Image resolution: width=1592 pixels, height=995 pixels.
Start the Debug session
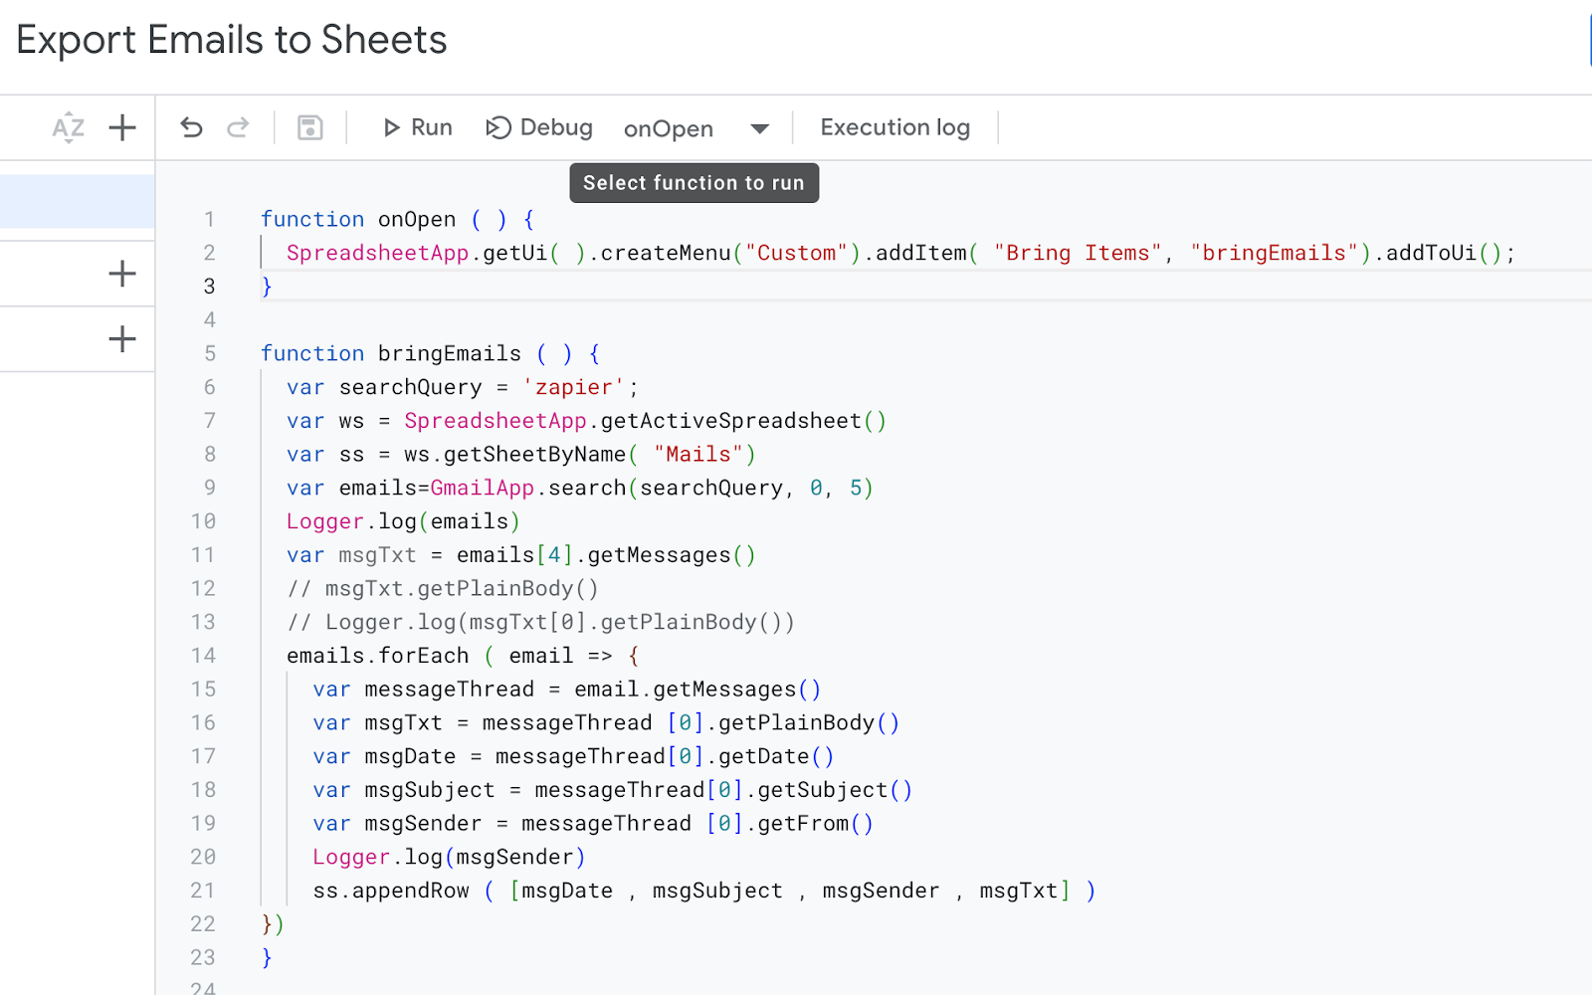click(539, 127)
